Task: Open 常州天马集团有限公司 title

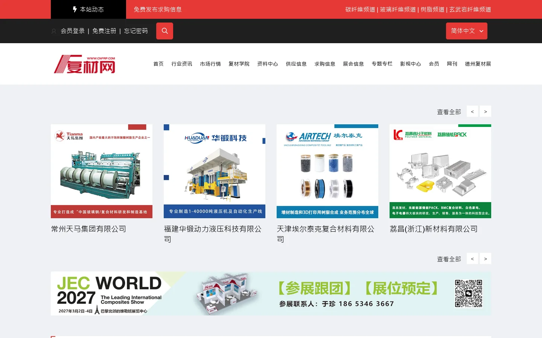Action: click(89, 229)
